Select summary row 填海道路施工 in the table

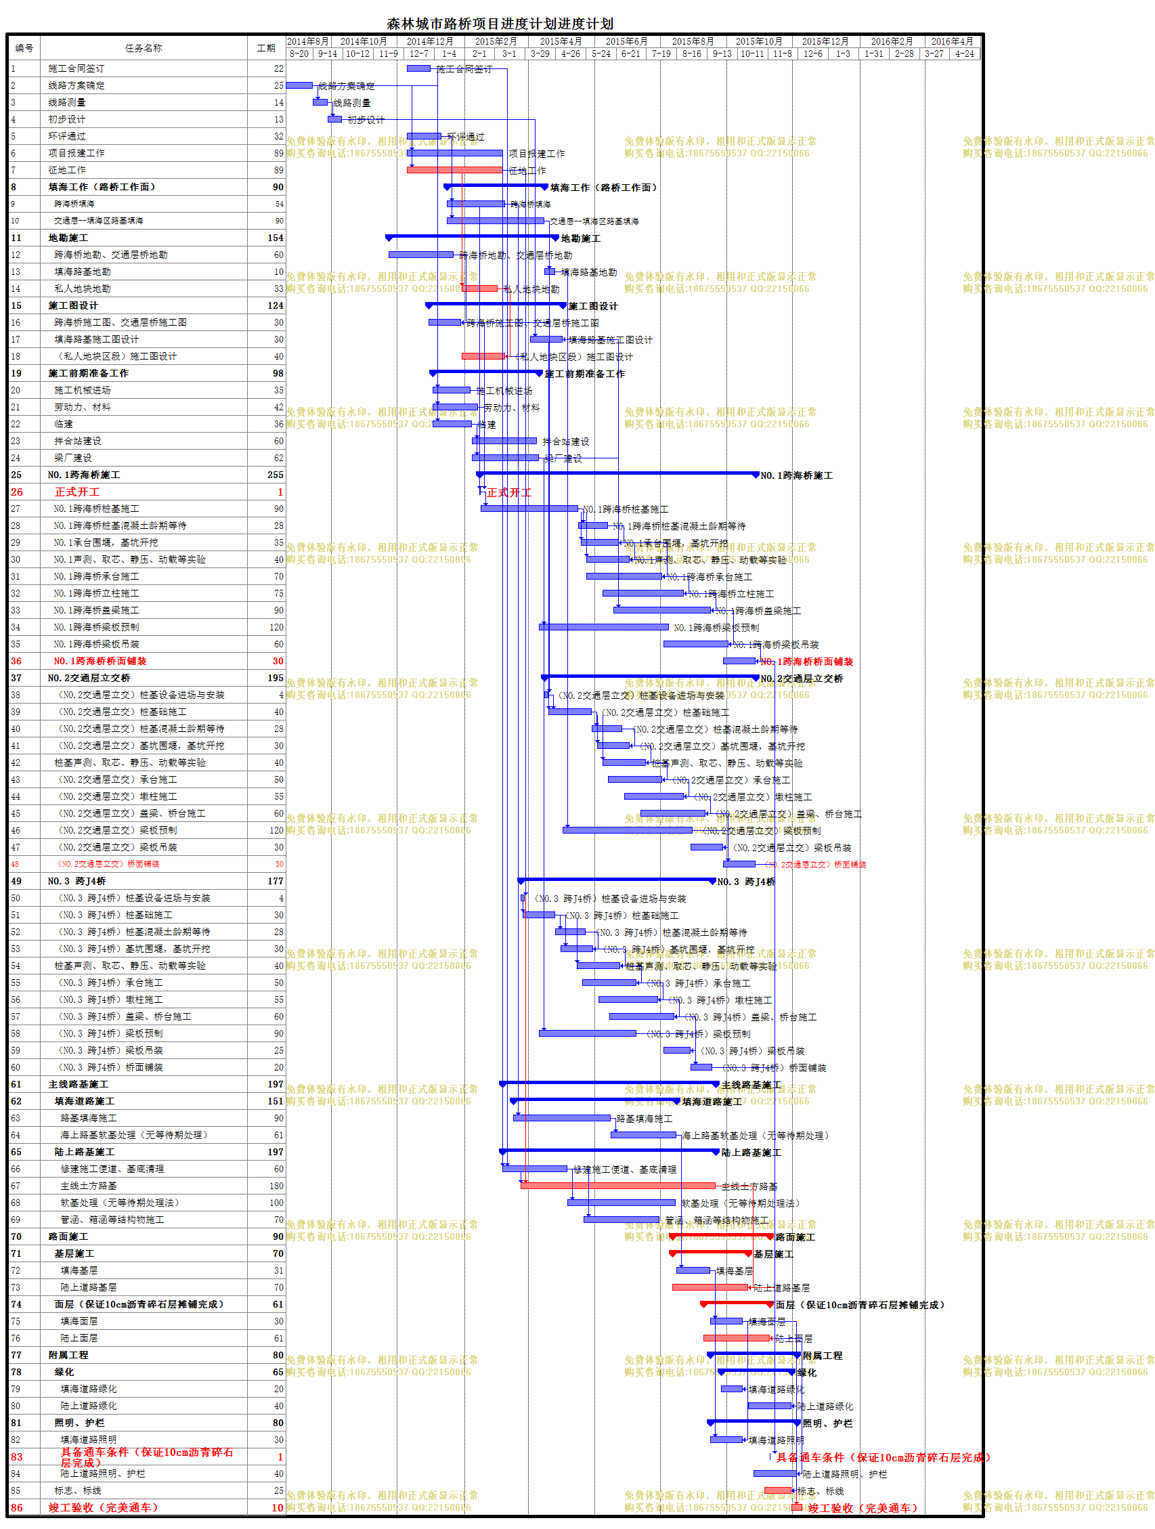coord(146,1101)
